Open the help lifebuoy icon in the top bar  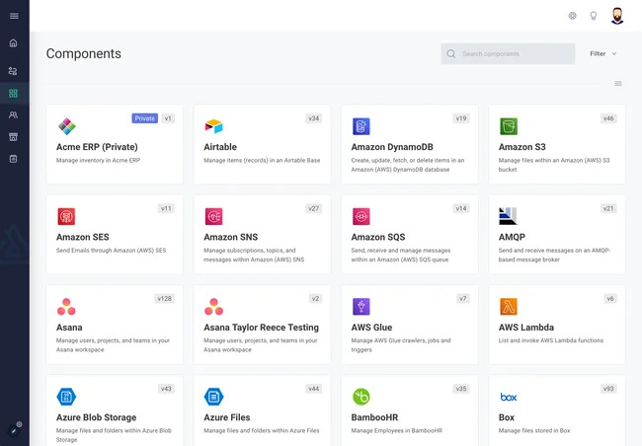(573, 16)
